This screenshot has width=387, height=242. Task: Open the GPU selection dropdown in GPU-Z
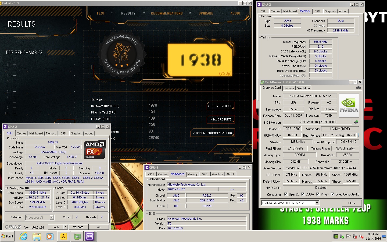pos(317,203)
